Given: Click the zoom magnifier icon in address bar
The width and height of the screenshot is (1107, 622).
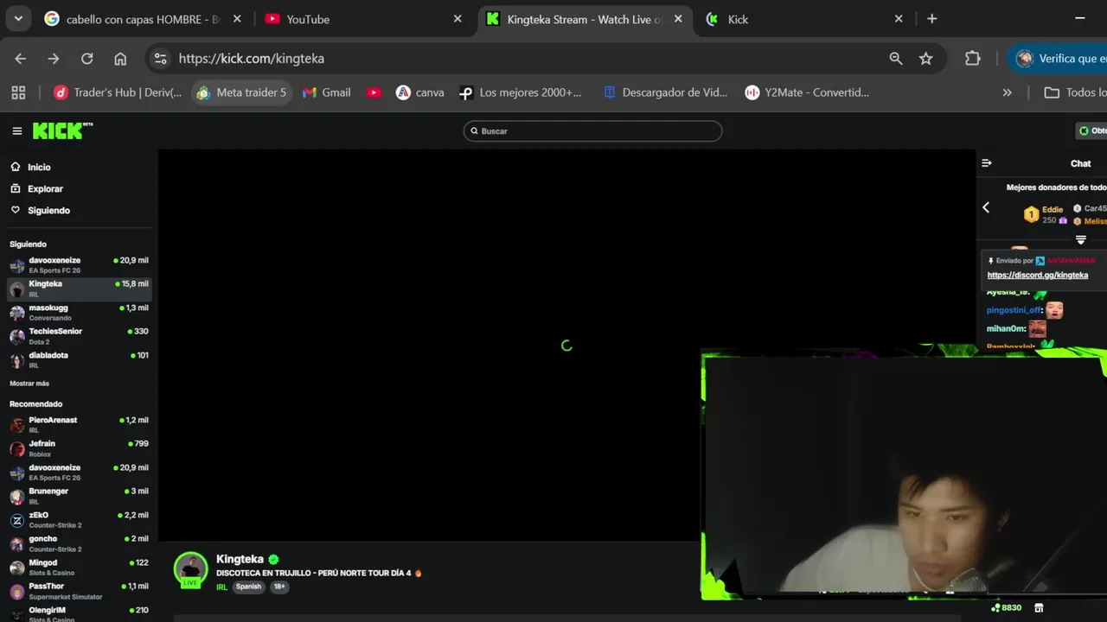Looking at the screenshot, I should tap(896, 59).
